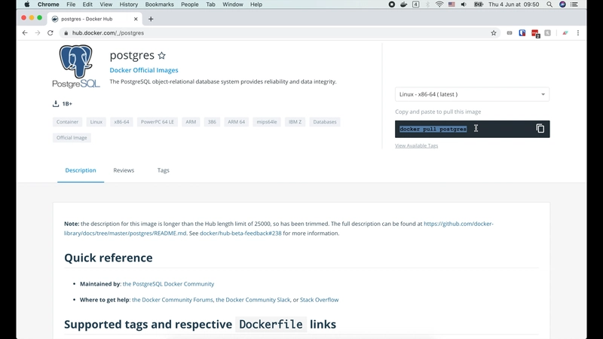Image resolution: width=603 pixels, height=339 pixels.
Task: Bookmark this page with star icon
Action: point(494,33)
